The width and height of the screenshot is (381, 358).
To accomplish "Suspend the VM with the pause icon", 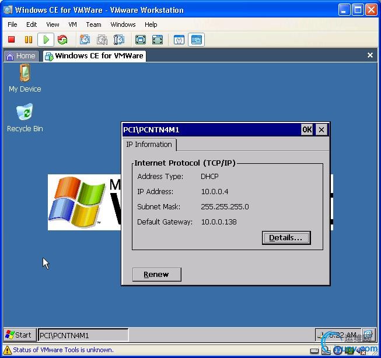I will (29, 40).
